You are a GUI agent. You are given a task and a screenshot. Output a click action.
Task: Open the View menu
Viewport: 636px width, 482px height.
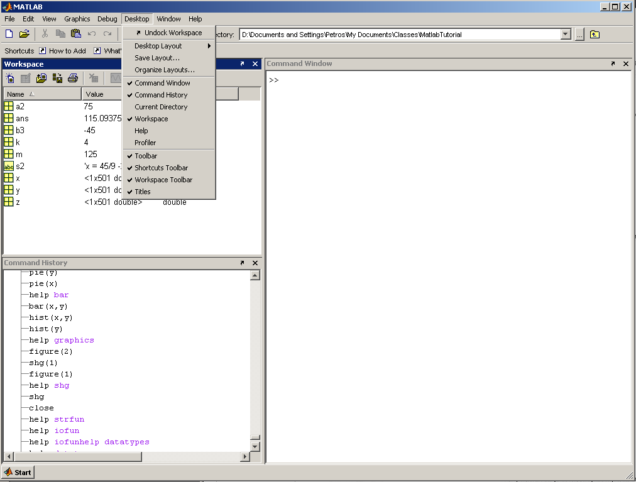49,19
